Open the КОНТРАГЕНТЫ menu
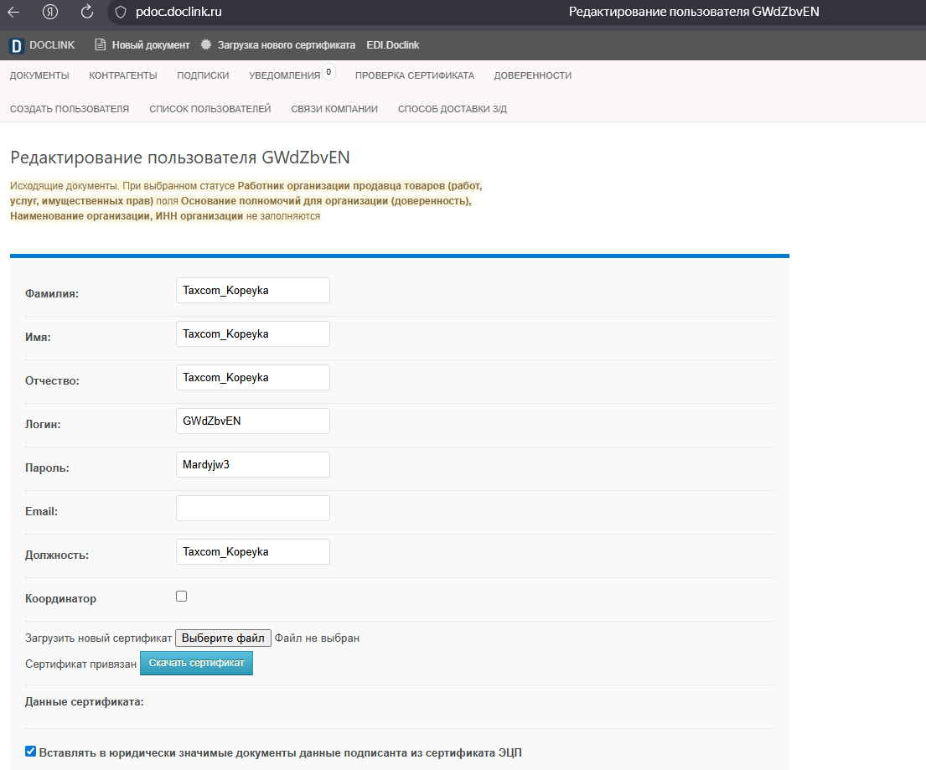The image size is (926, 770). (123, 75)
